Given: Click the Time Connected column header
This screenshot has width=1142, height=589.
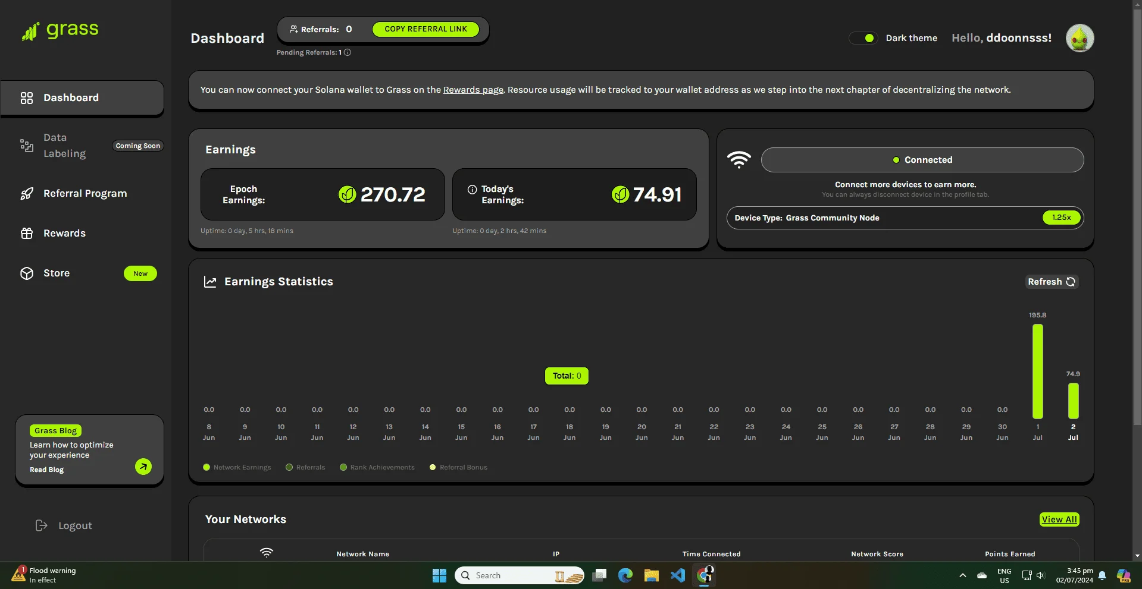Looking at the screenshot, I should click(712, 554).
